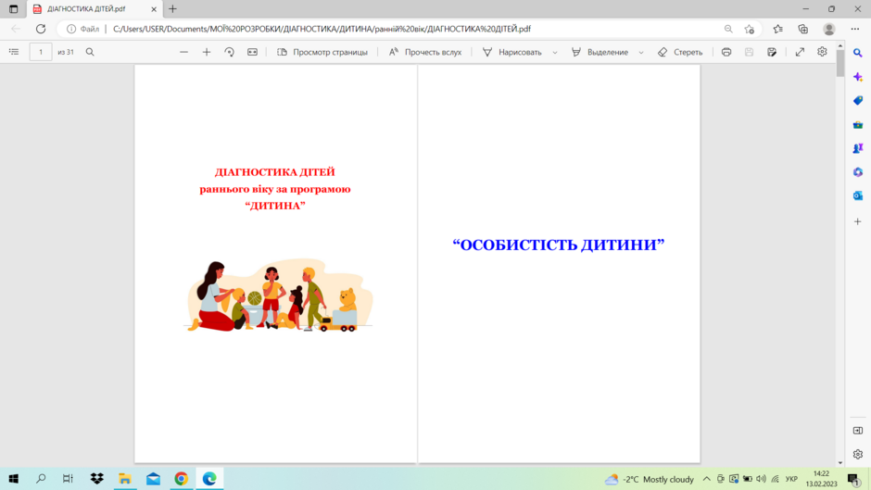
Task: Open Dropbox from the taskbar
Action: pos(96,479)
